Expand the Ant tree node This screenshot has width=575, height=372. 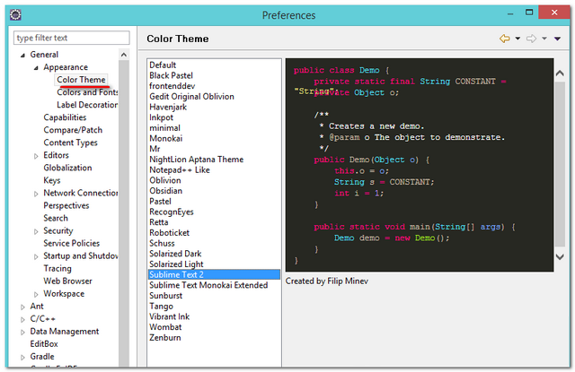click(x=22, y=307)
